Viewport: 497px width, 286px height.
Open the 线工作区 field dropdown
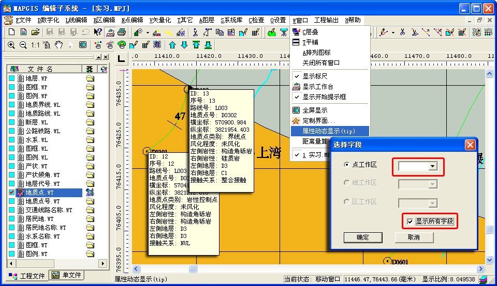[x=432, y=184]
